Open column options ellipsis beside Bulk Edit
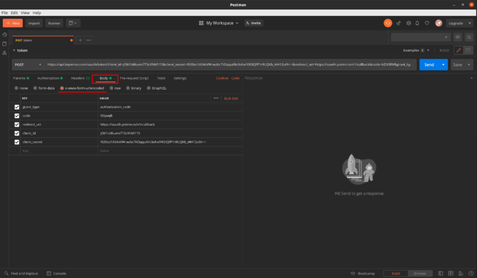 pos(216,98)
